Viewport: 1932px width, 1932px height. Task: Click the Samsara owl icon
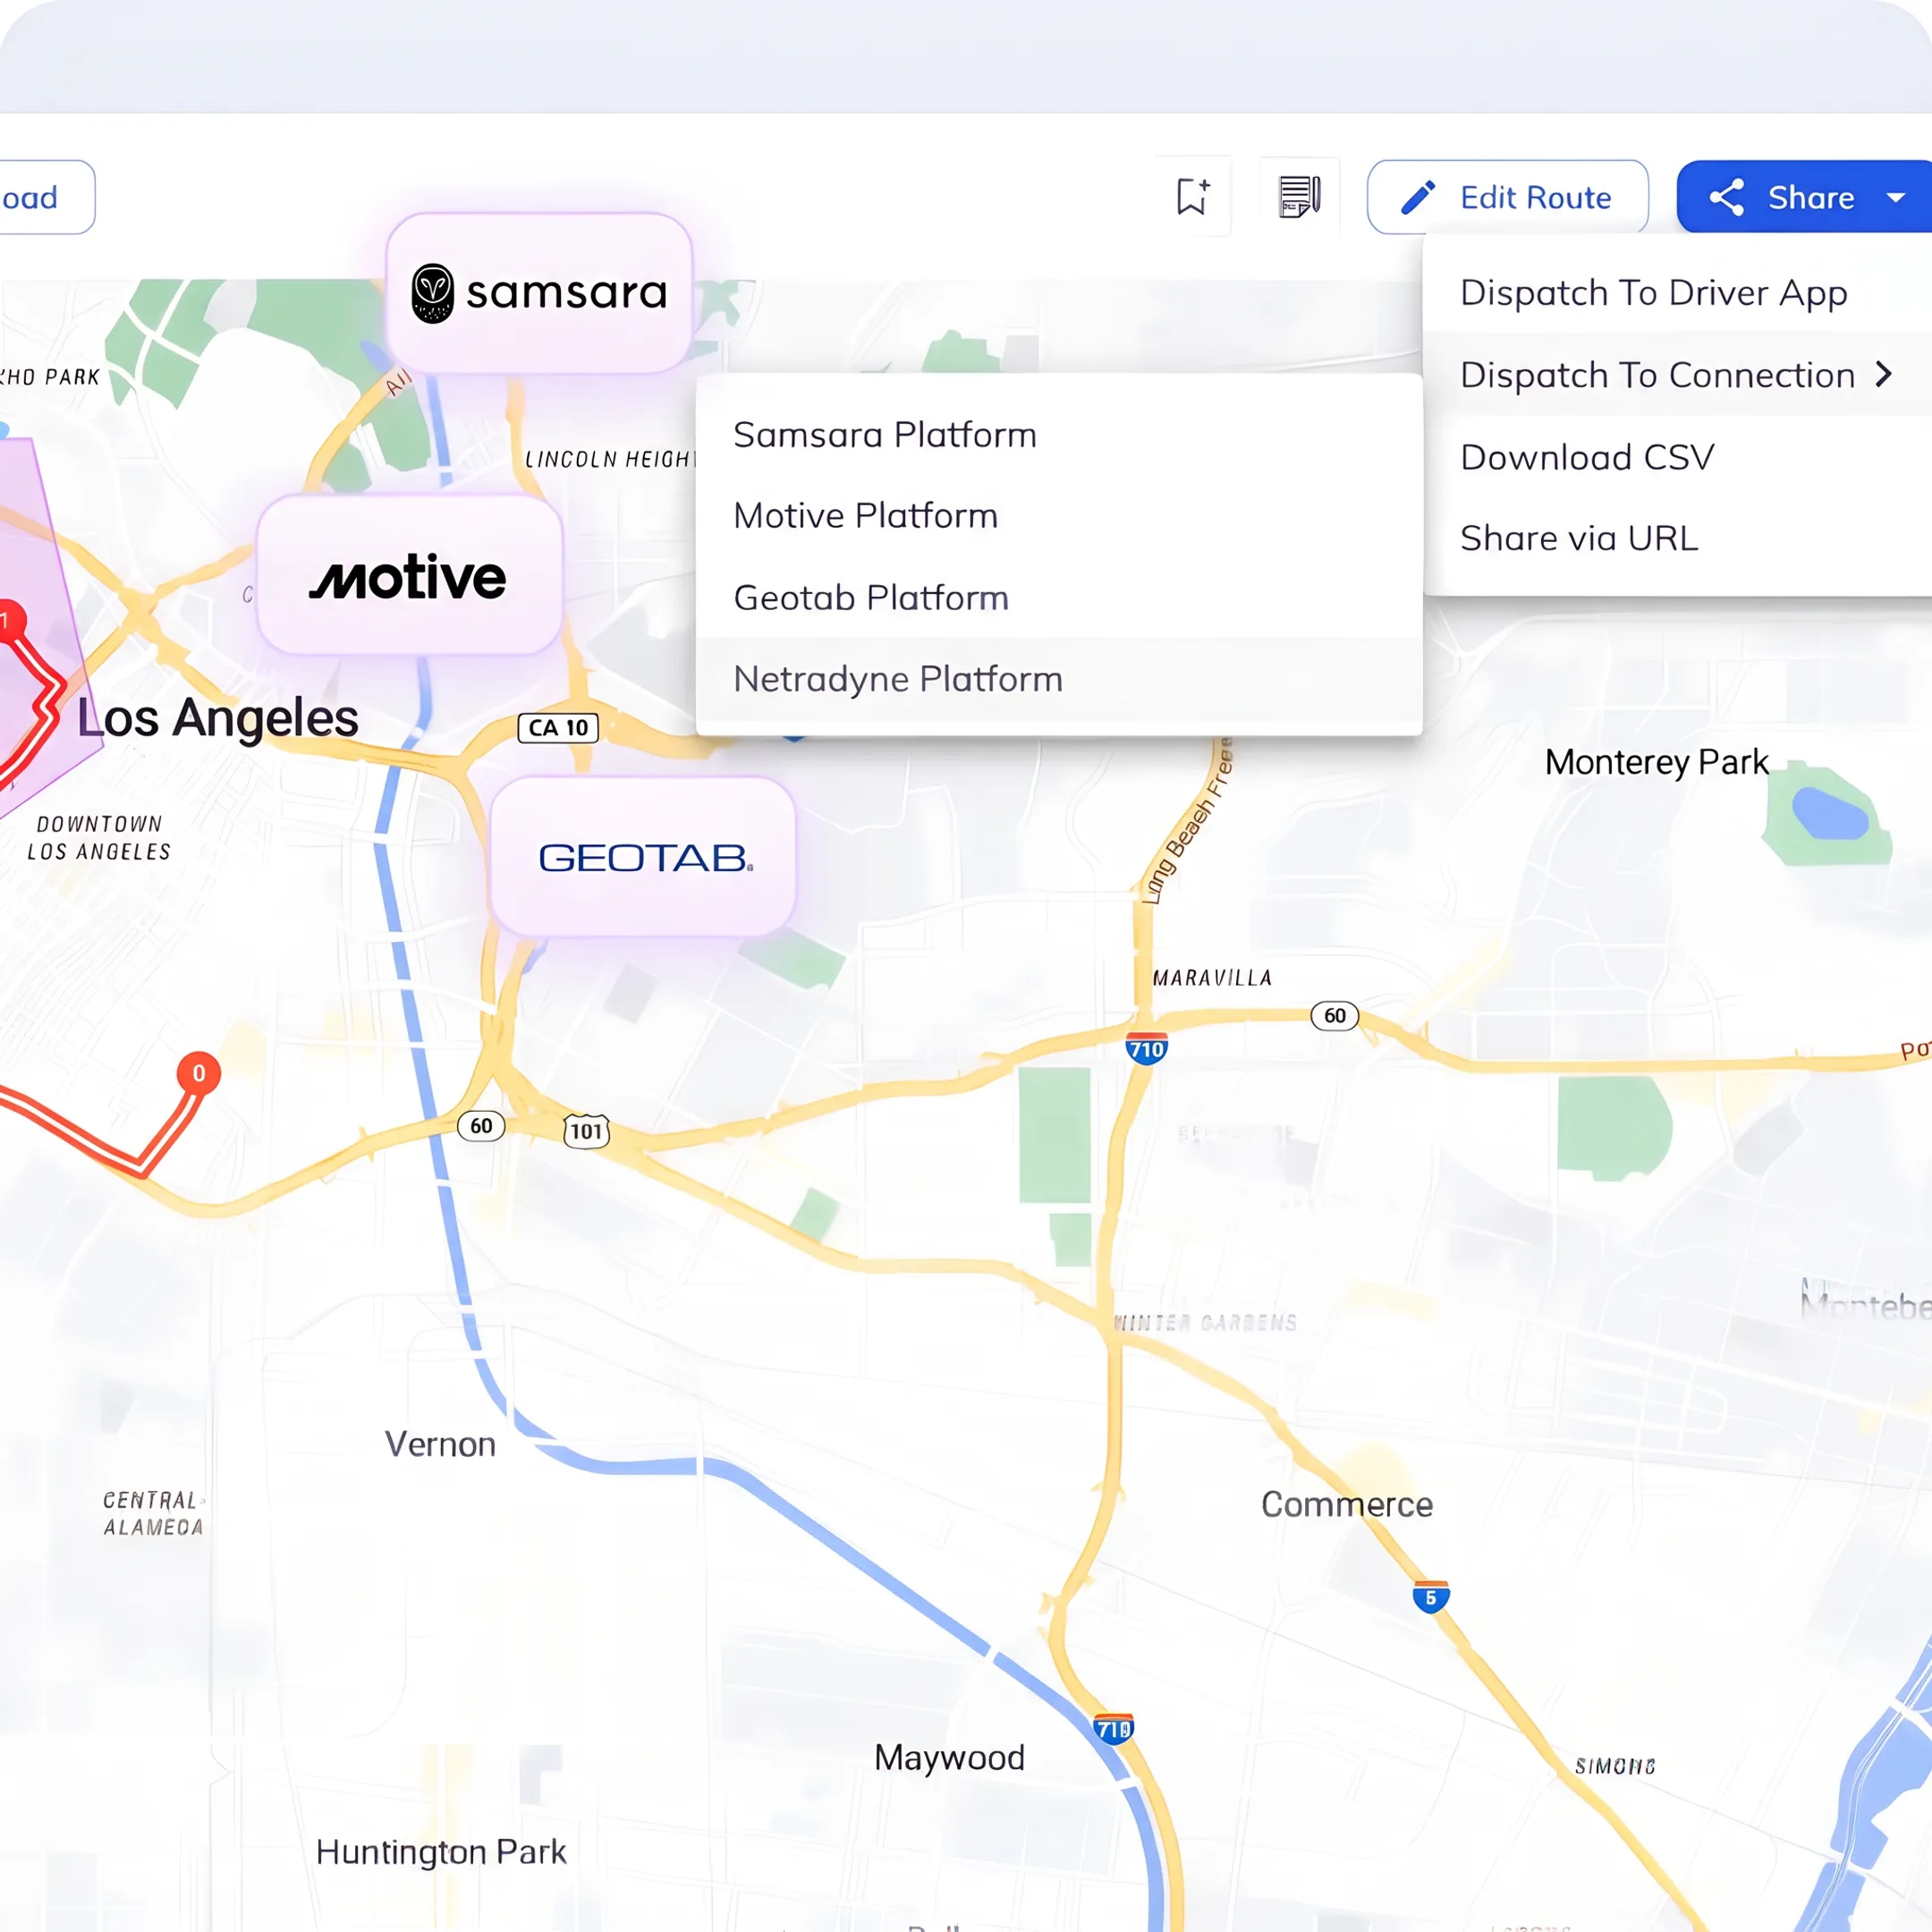(433, 293)
